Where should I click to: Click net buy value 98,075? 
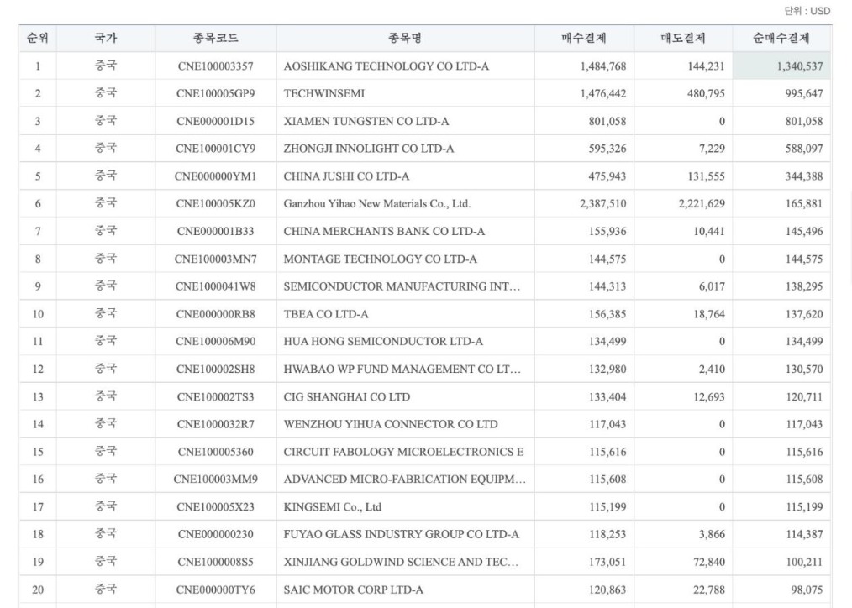tap(807, 590)
